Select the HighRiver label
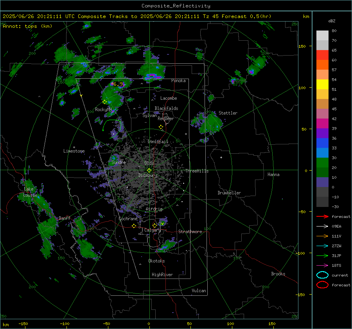Screen dimensions: 352x329 click(x=162, y=275)
